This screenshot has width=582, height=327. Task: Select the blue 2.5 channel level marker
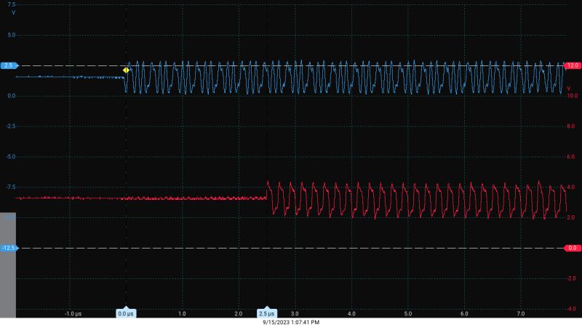[9, 65]
